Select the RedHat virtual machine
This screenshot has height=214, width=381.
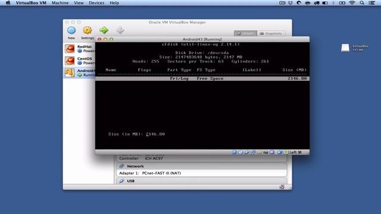click(80, 49)
